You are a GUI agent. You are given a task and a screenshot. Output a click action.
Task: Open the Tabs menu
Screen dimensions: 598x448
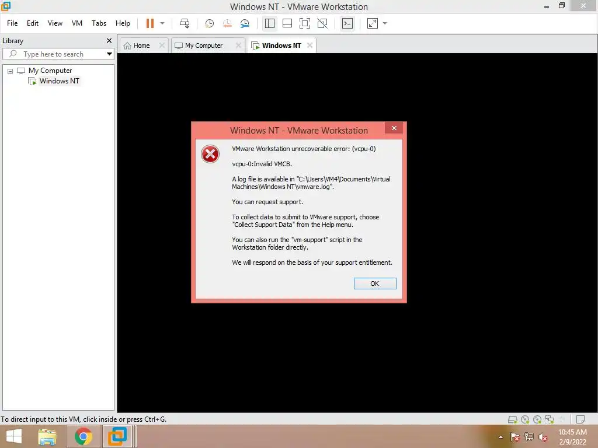99,23
